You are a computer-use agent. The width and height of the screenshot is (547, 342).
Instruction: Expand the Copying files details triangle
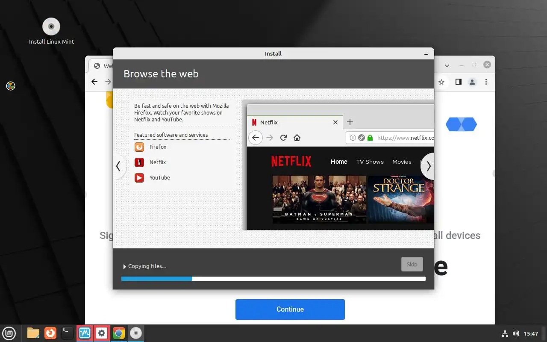pyautogui.click(x=124, y=266)
